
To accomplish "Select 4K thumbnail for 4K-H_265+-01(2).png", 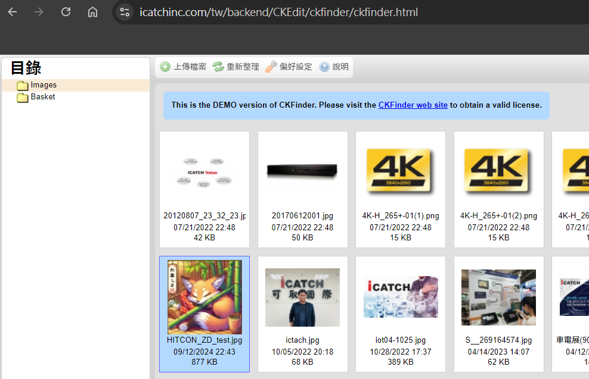I will click(498, 171).
